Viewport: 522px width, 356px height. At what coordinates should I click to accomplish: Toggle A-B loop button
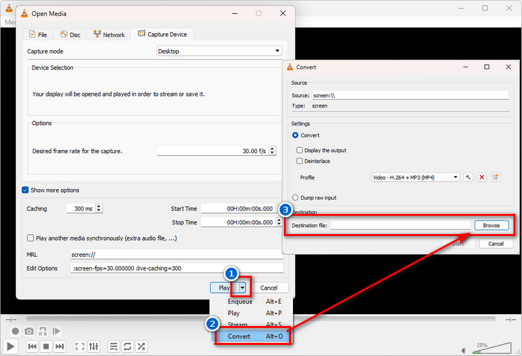42,331
